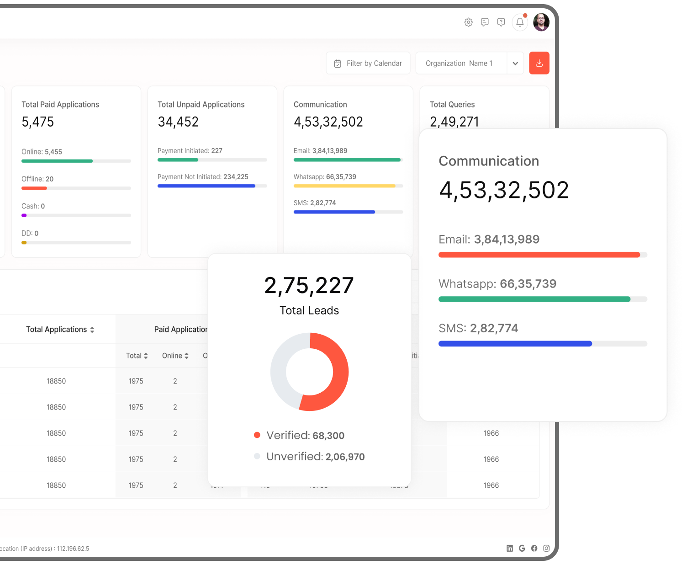This screenshot has height=565, width=687.
Task: Click the Paid Applications column header
Action: [180, 330]
